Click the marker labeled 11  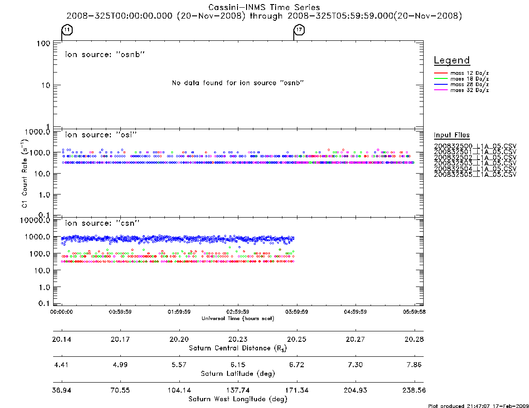coord(68,30)
